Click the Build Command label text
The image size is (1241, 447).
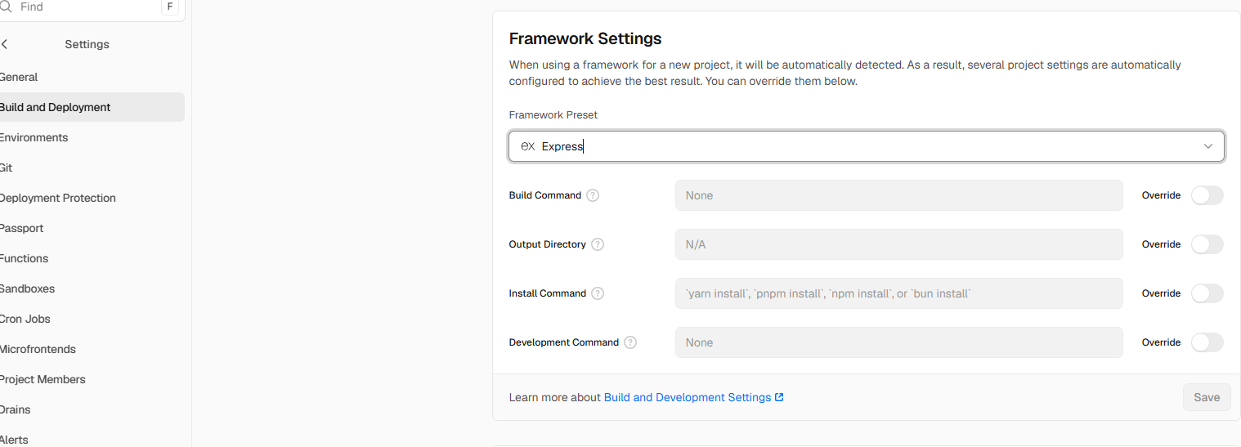coord(545,195)
